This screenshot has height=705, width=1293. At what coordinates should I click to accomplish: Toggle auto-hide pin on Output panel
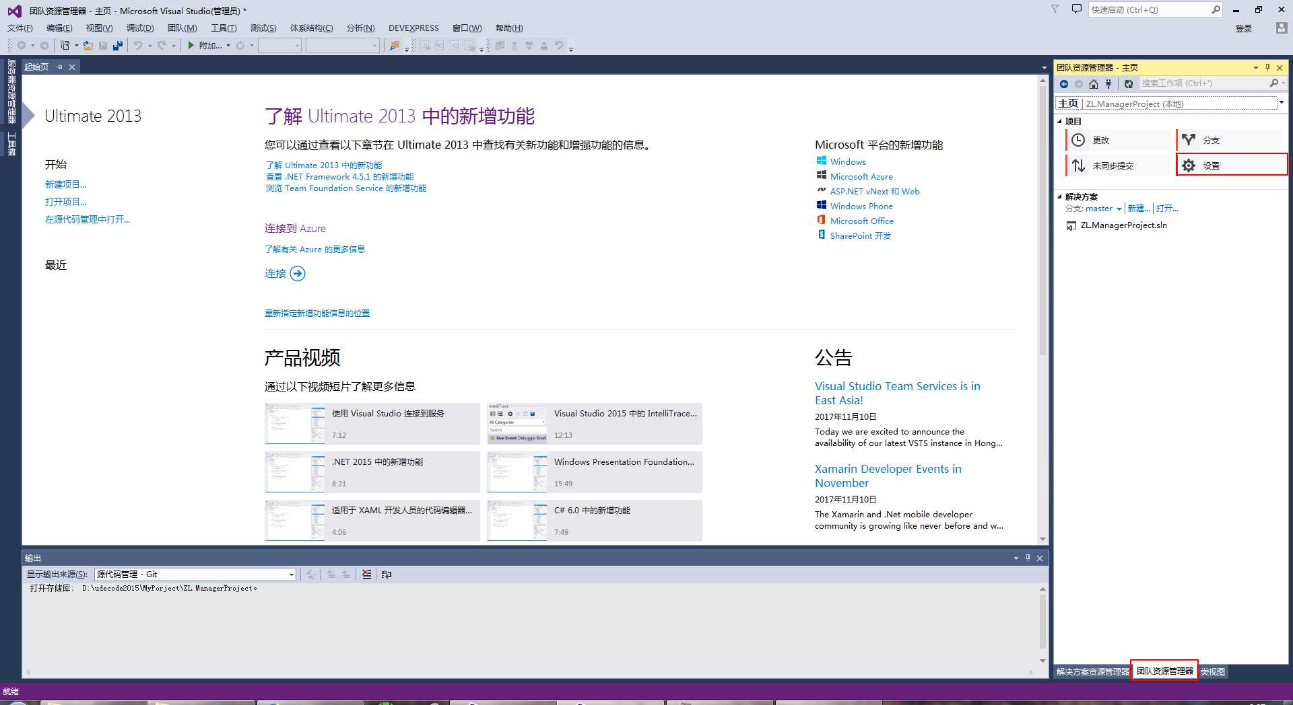(1028, 558)
